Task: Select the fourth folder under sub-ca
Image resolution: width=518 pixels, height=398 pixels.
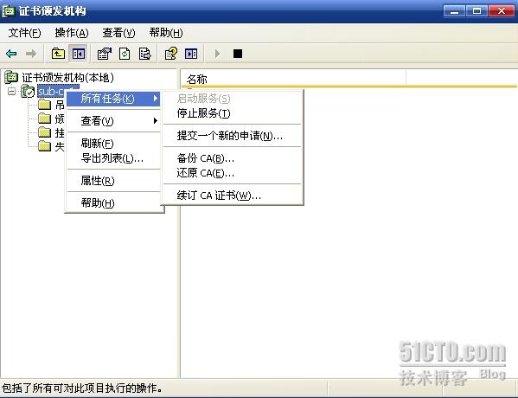Action: [45, 145]
